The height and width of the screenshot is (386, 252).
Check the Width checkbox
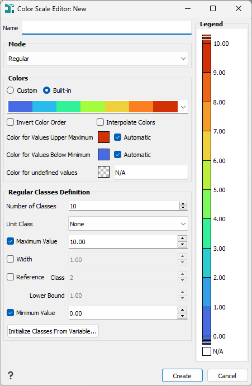pos(11,259)
